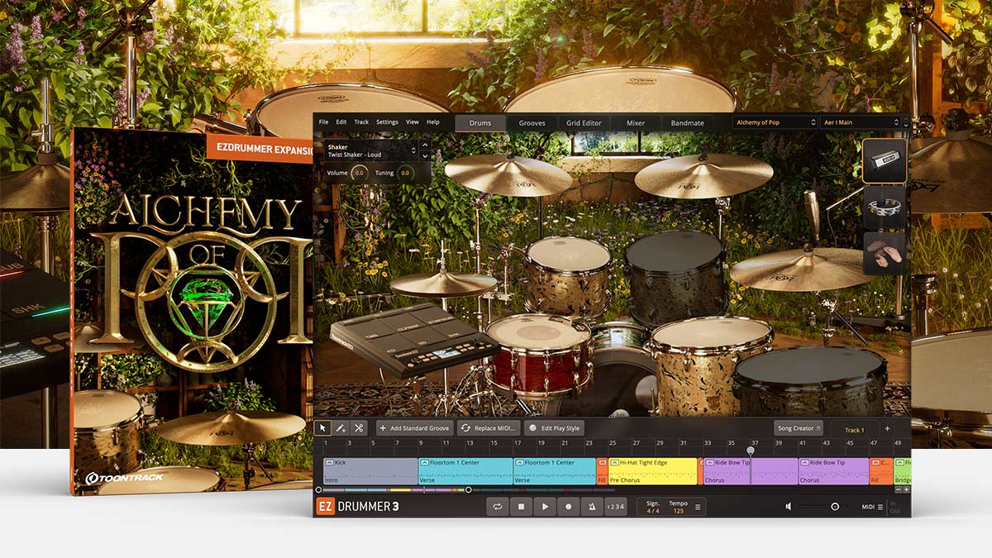Activate the scissors cut tool
Image resolution: width=992 pixels, height=558 pixels.
coord(359,428)
